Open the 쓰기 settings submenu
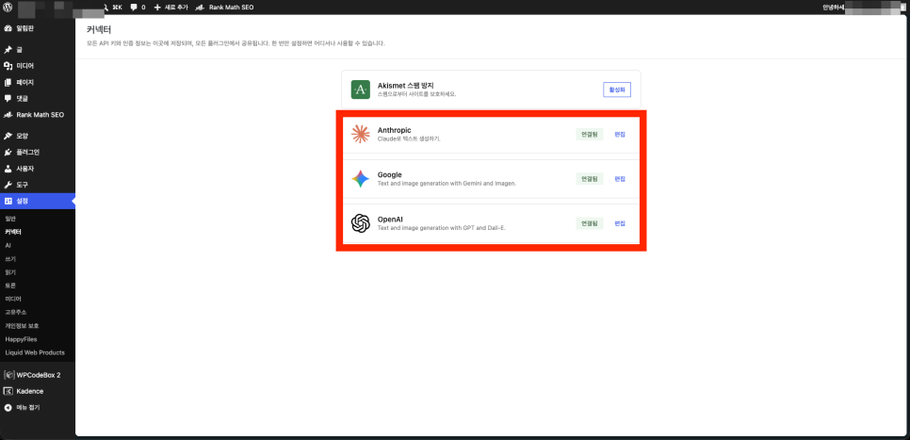 tap(10, 259)
